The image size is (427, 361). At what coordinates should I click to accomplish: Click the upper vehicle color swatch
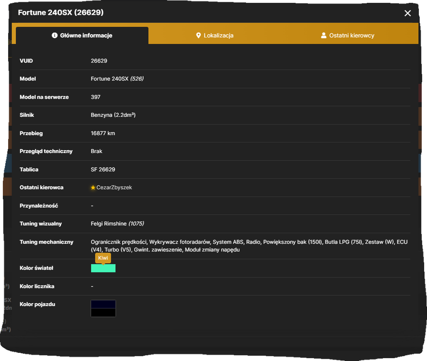(103, 304)
